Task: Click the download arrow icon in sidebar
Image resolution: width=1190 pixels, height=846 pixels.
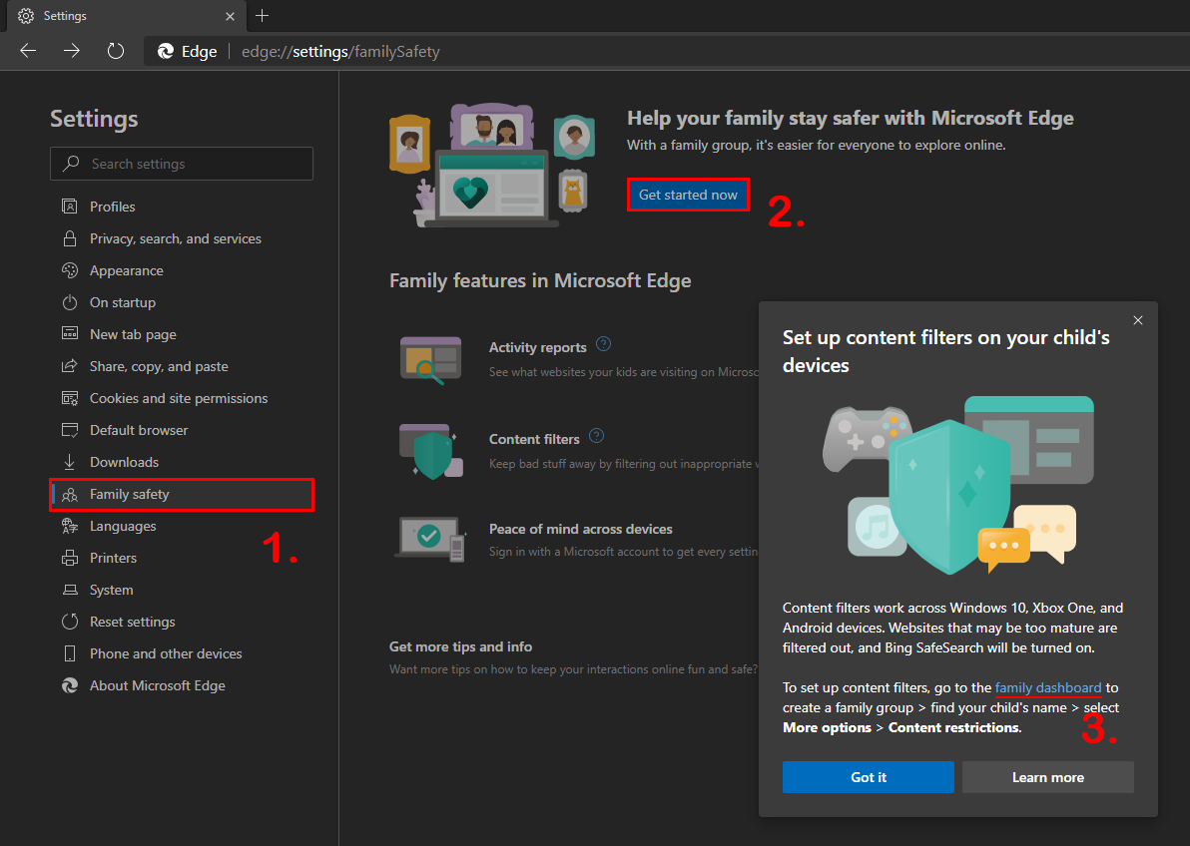Action: click(70, 461)
